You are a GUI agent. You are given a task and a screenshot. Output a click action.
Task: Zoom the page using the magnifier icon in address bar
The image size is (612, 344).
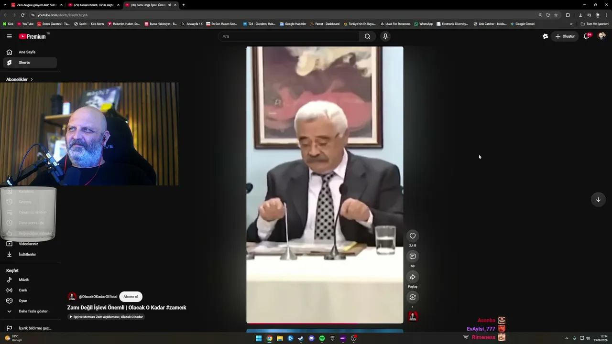540,15
